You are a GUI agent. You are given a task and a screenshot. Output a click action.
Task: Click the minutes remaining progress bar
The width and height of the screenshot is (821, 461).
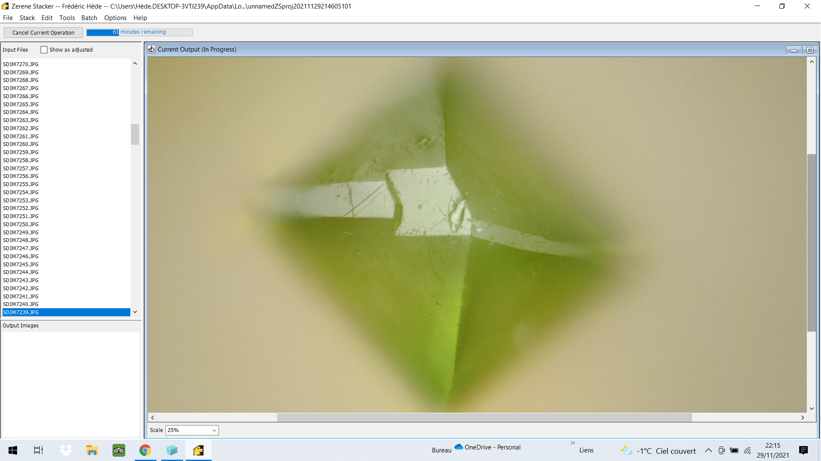point(139,32)
